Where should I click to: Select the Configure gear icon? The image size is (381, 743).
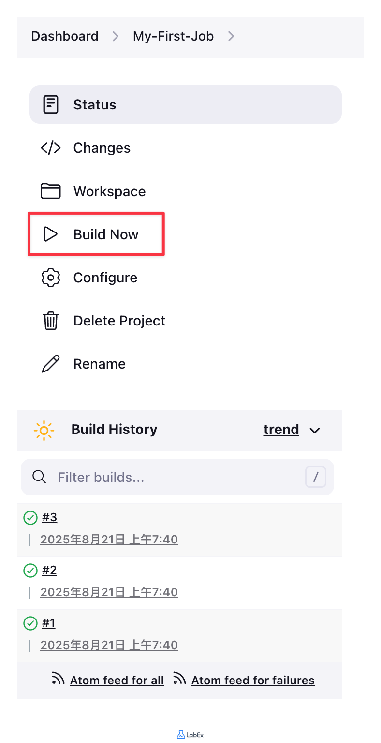pos(51,277)
